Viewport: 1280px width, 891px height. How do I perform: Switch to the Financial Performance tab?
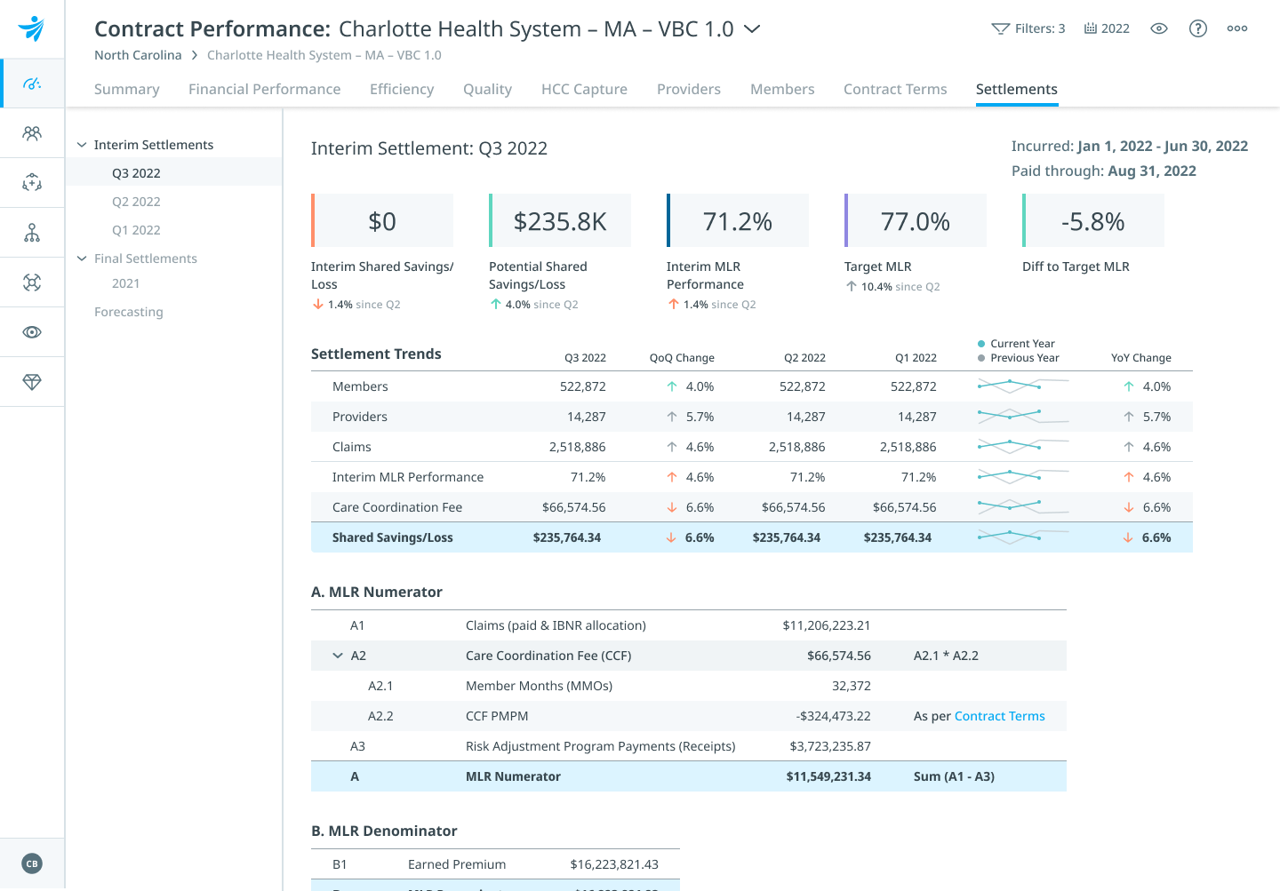[x=265, y=89]
